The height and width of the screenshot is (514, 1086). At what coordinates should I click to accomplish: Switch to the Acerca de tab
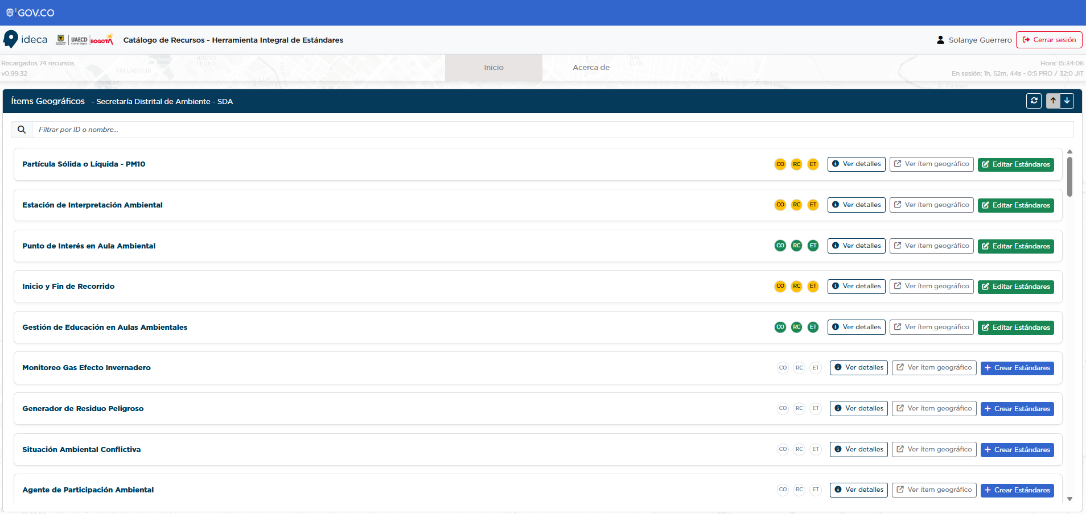click(591, 68)
